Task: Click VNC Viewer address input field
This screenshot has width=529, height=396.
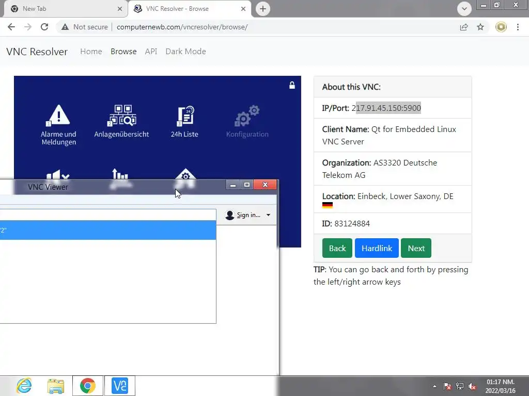Action: 108,215
